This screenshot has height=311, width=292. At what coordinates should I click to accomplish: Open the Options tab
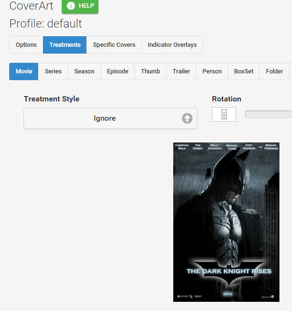click(x=26, y=45)
